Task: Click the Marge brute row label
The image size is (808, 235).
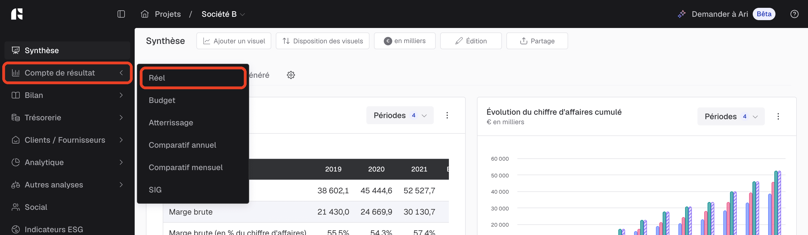Action: click(x=191, y=212)
